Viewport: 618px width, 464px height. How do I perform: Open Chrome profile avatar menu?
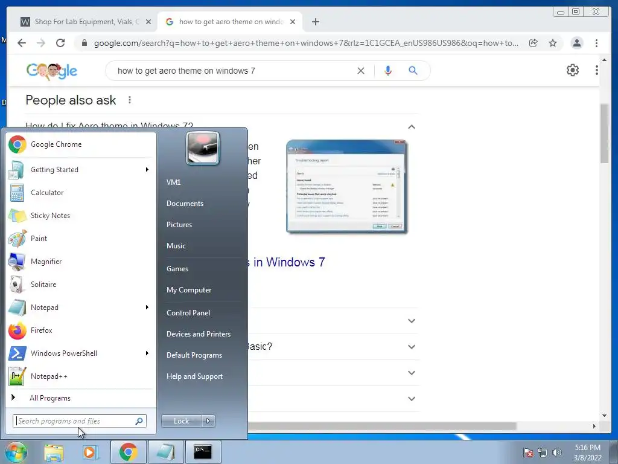tap(576, 43)
